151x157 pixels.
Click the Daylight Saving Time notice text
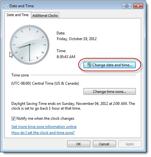click(x=73, y=106)
